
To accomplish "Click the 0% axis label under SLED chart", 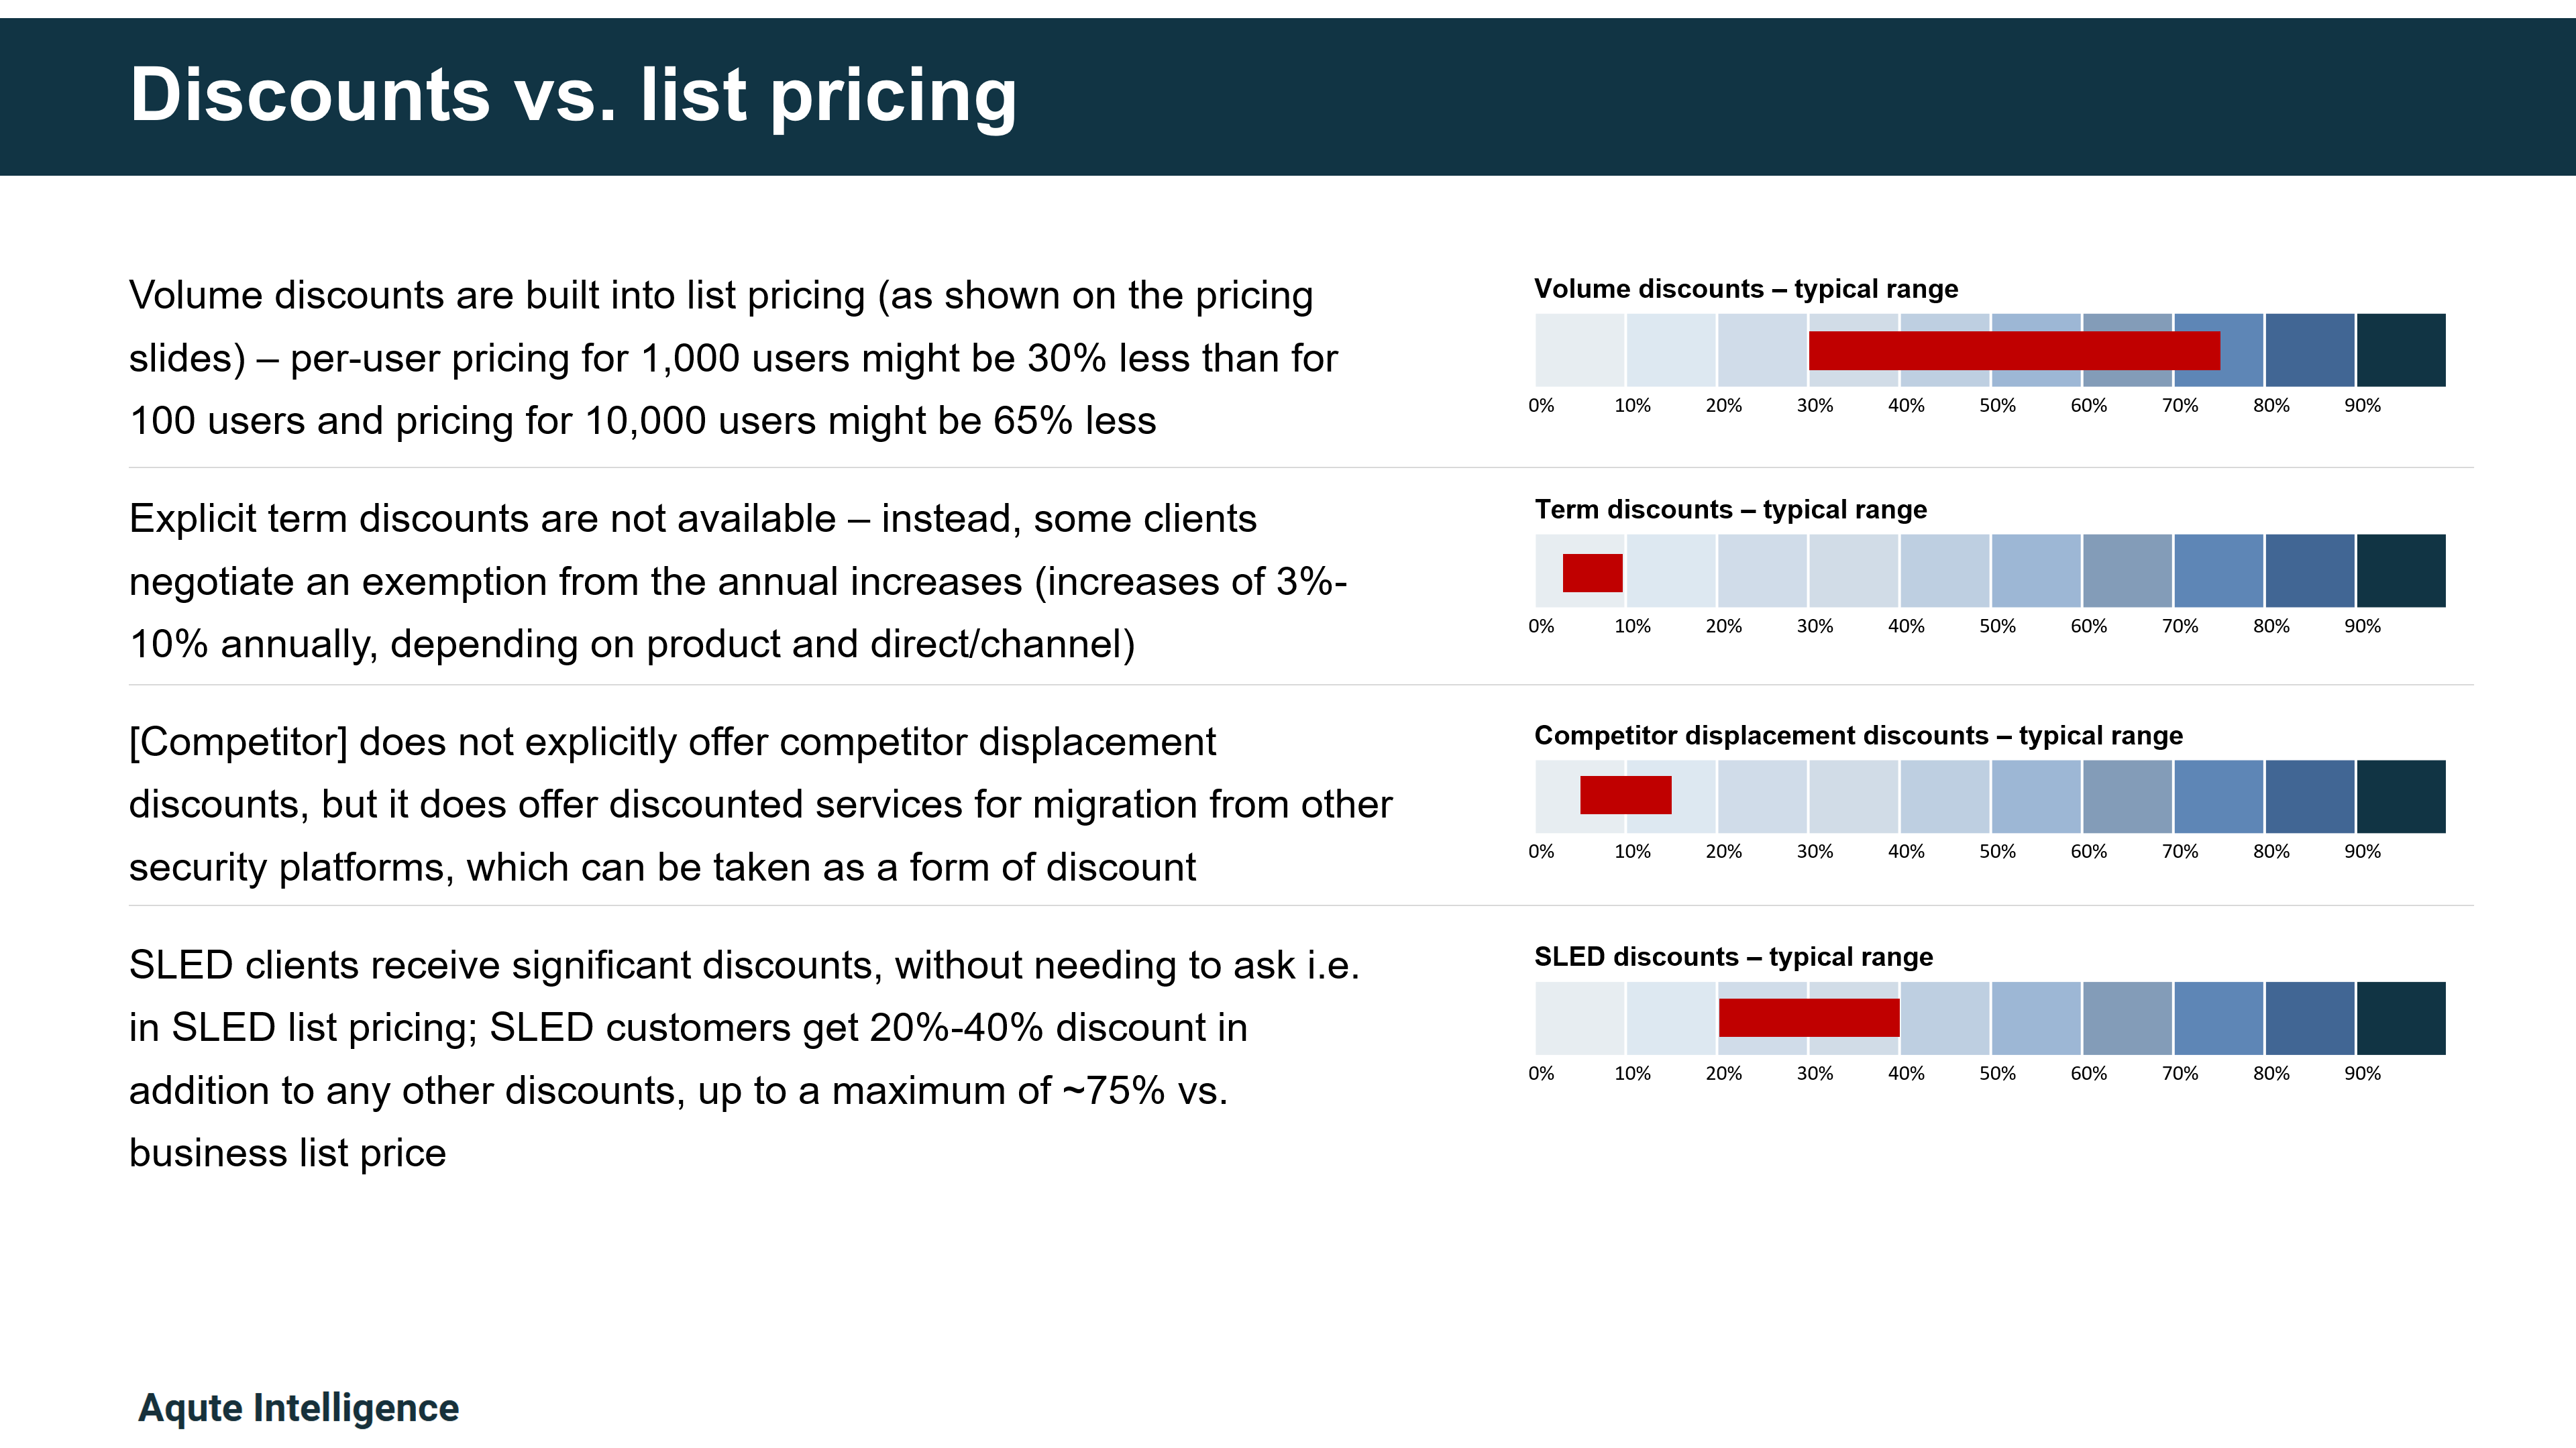I will pyautogui.click(x=1541, y=1074).
